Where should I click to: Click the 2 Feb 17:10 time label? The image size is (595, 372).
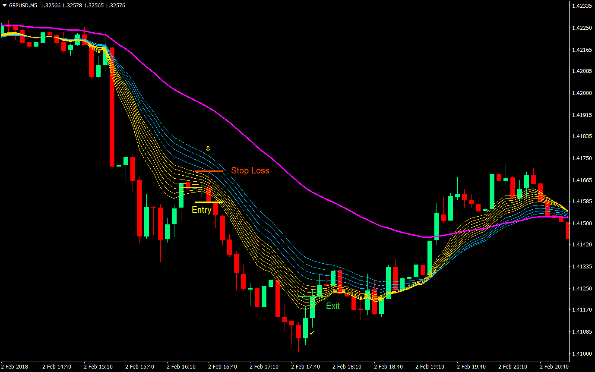coord(264,367)
